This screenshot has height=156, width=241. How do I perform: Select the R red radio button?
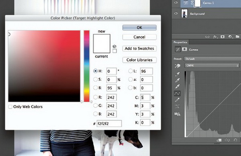pos(95,97)
